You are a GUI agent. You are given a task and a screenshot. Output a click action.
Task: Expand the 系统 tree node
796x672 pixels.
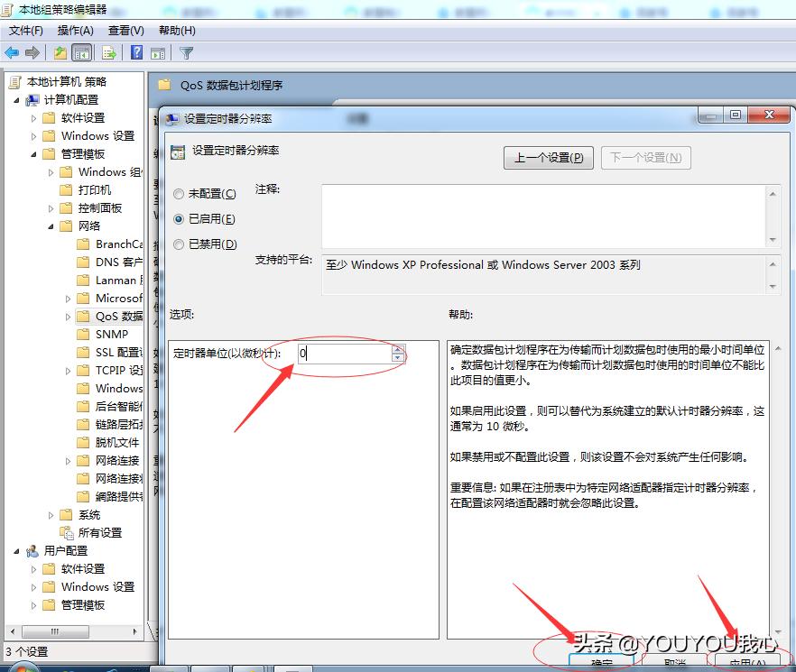52,514
